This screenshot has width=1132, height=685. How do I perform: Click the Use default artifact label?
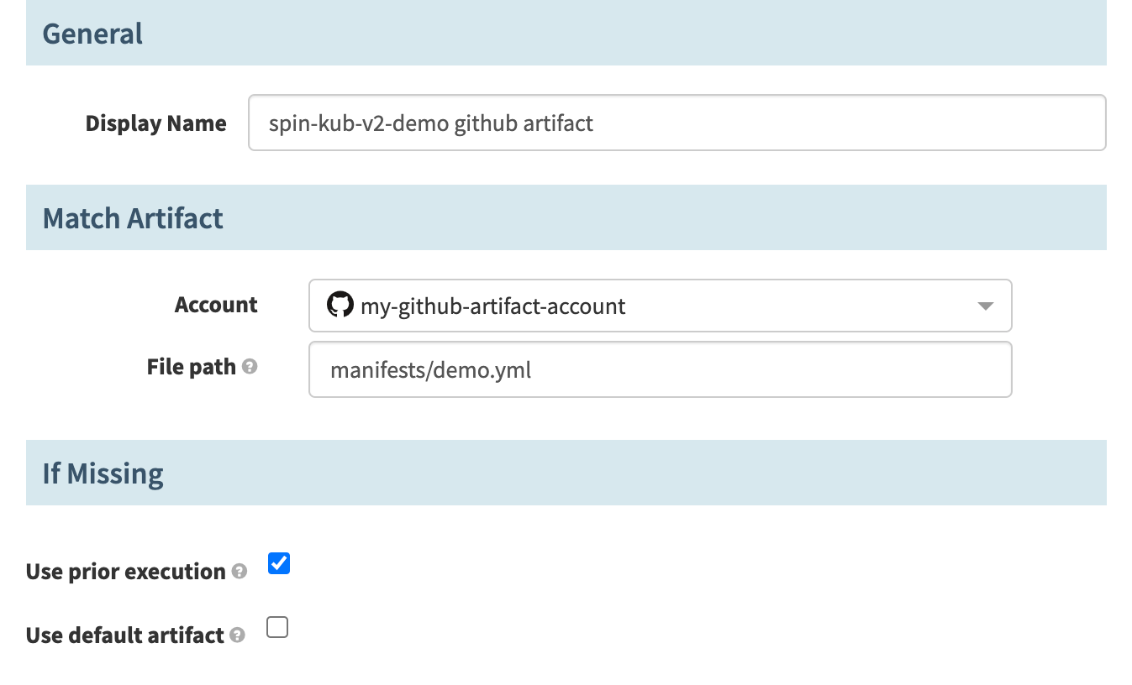pyautogui.click(x=124, y=635)
